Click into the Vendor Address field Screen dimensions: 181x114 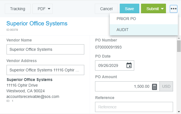click(x=45, y=70)
